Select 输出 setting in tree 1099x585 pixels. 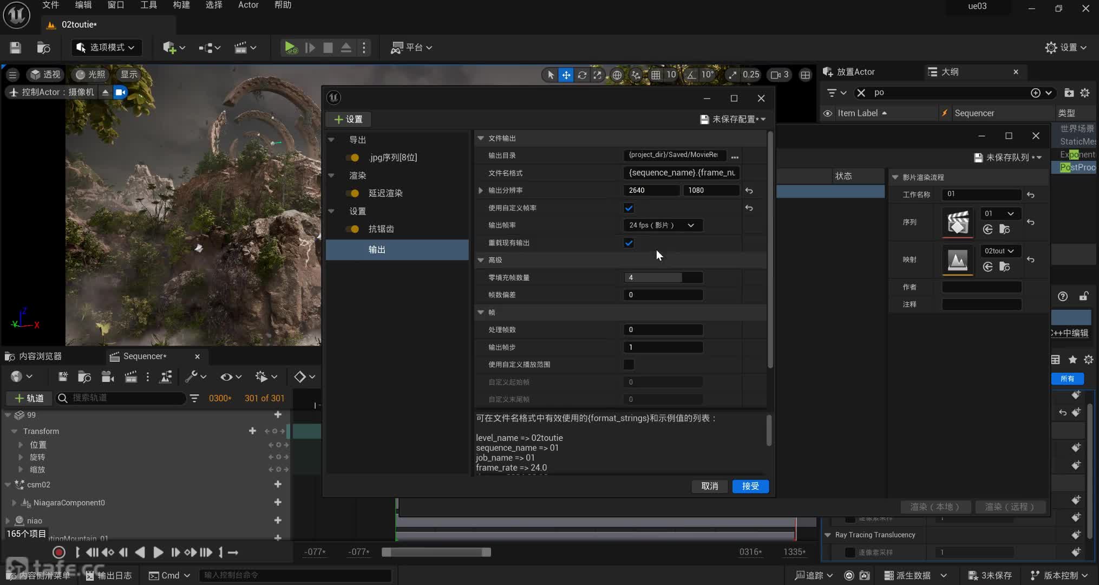(397, 250)
